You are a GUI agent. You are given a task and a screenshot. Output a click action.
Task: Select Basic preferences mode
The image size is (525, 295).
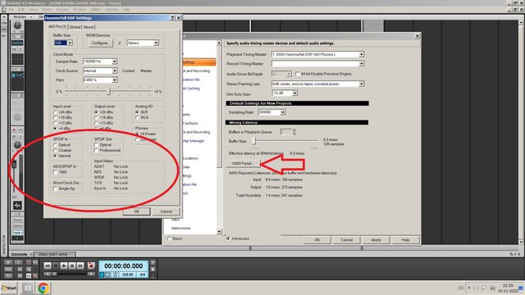(x=170, y=238)
